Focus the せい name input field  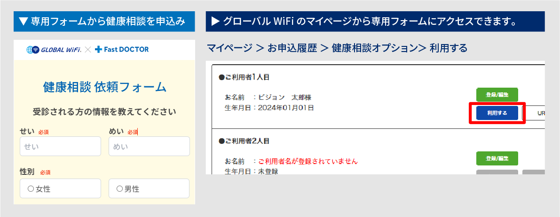(60, 146)
